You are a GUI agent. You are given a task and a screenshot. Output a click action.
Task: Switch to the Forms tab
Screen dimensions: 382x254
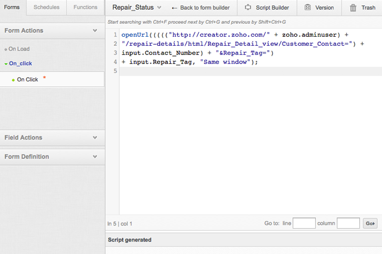tap(11, 8)
